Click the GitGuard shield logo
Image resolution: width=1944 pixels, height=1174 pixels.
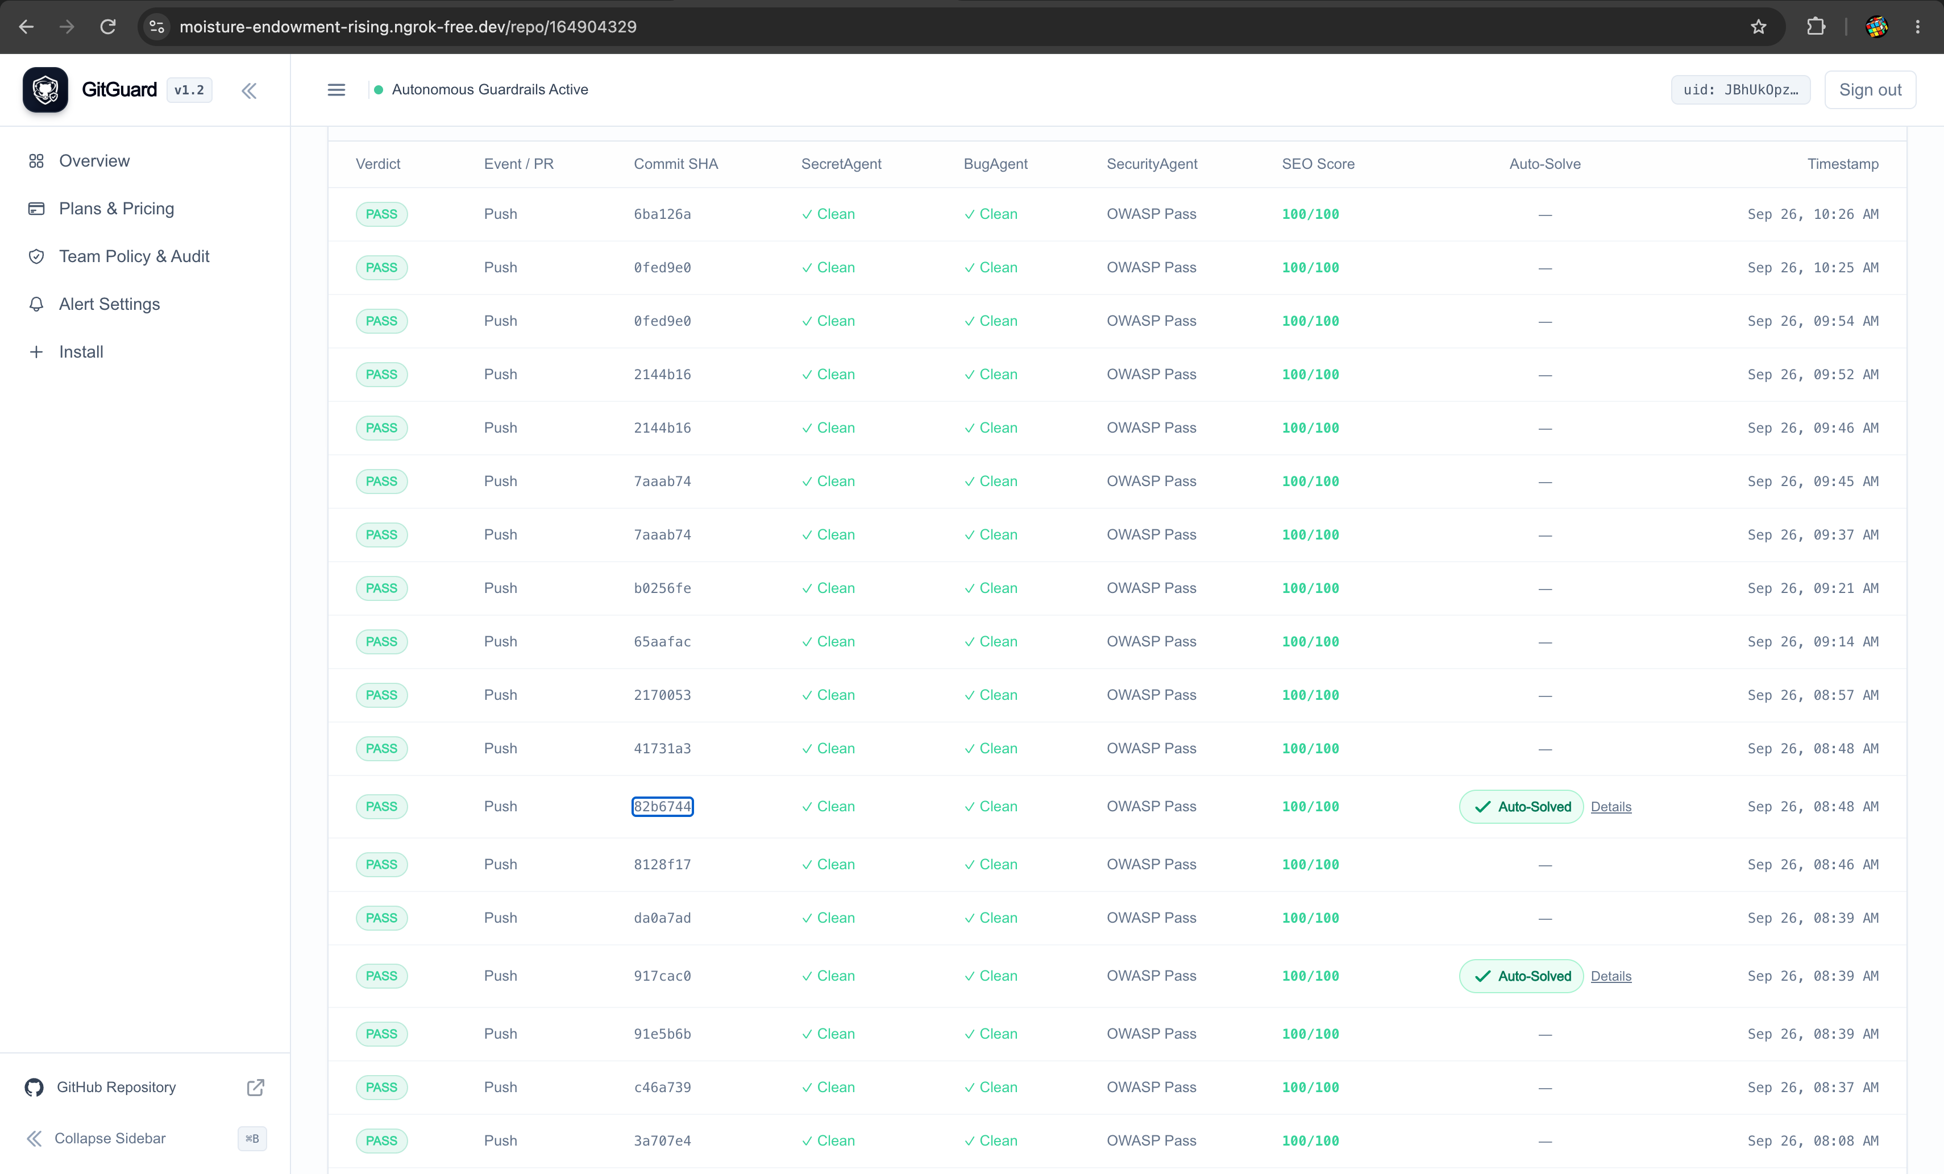coord(45,90)
